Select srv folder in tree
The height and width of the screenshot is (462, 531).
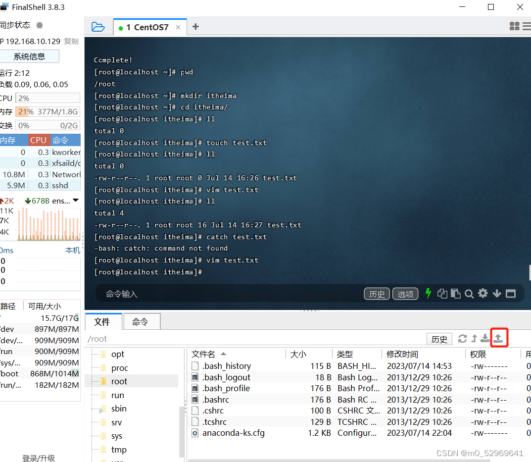pyautogui.click(x=116, y=422)
